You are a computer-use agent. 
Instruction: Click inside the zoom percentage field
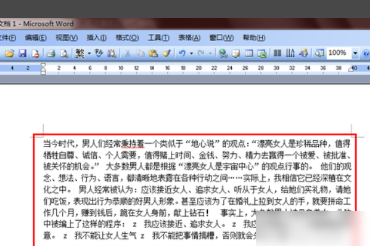click(339, 53)
